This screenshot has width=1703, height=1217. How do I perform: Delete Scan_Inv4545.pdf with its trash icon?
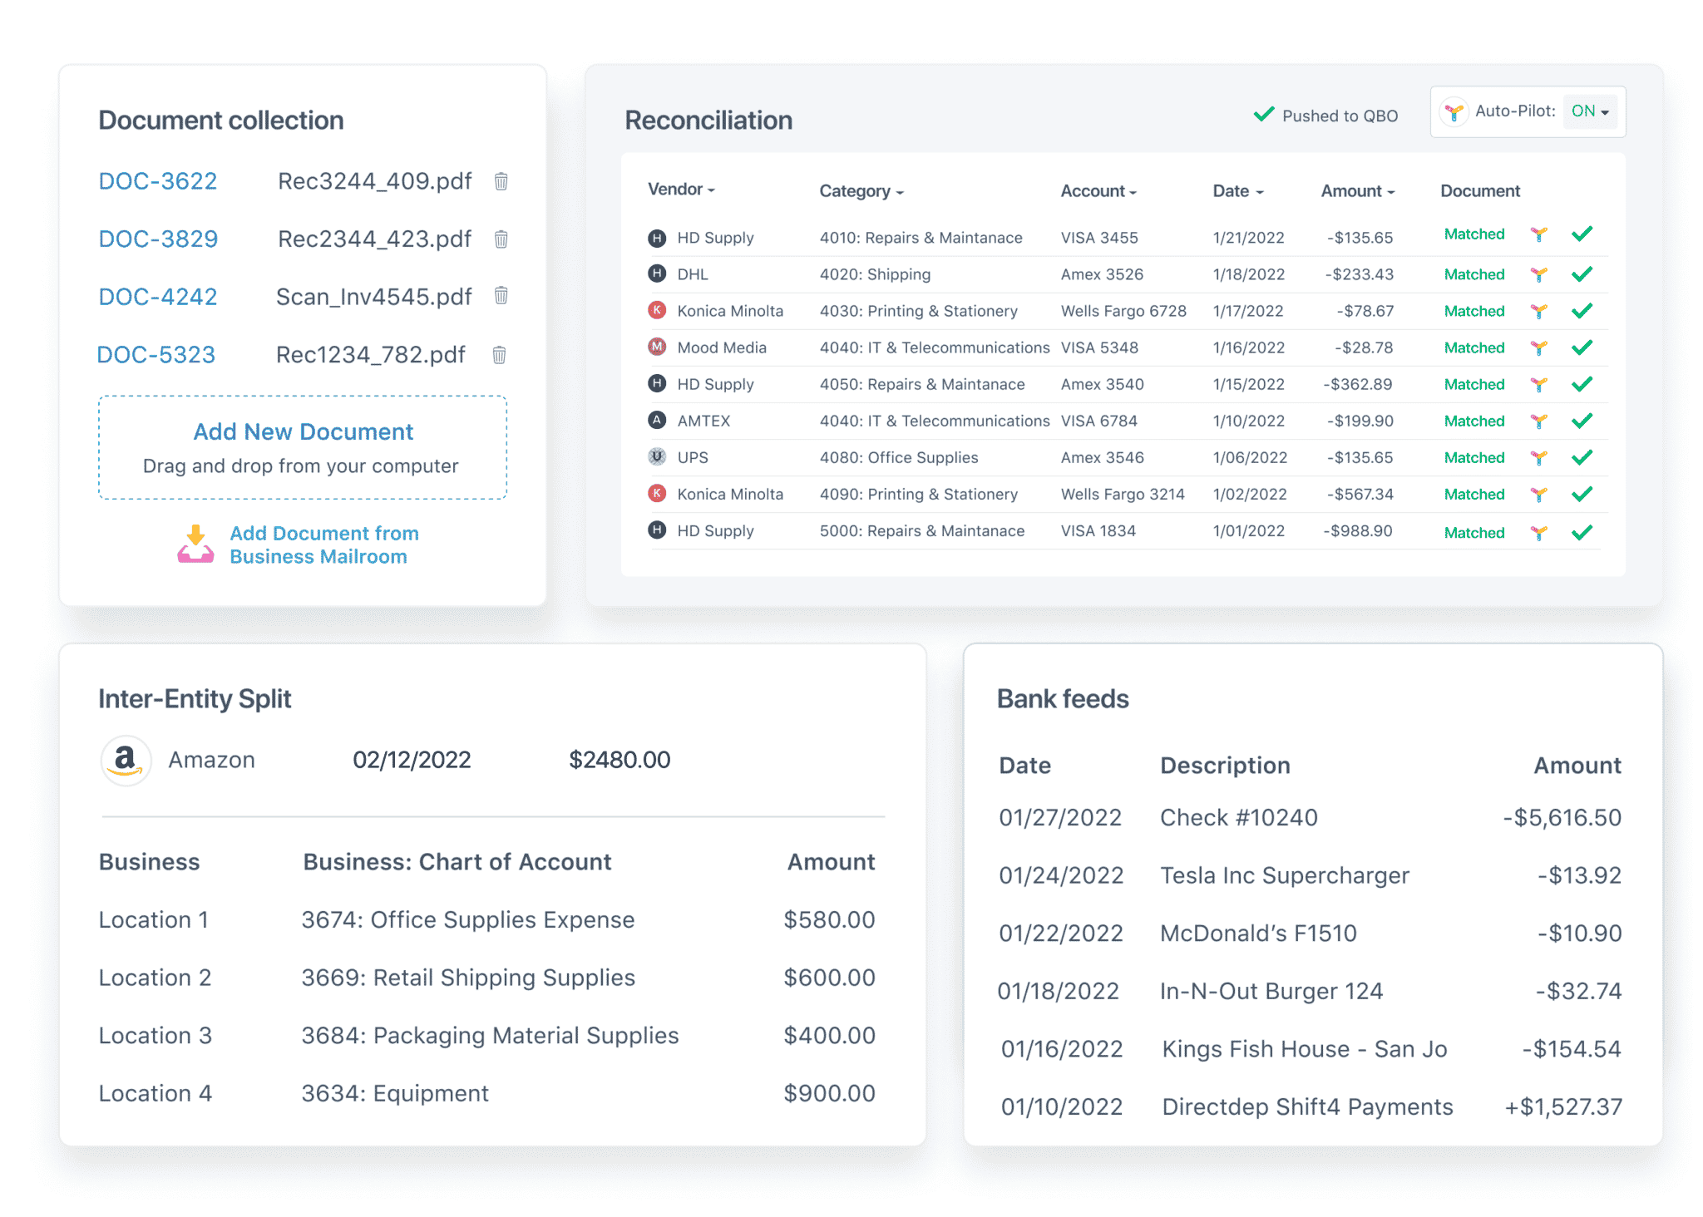[x=501, y=296]
